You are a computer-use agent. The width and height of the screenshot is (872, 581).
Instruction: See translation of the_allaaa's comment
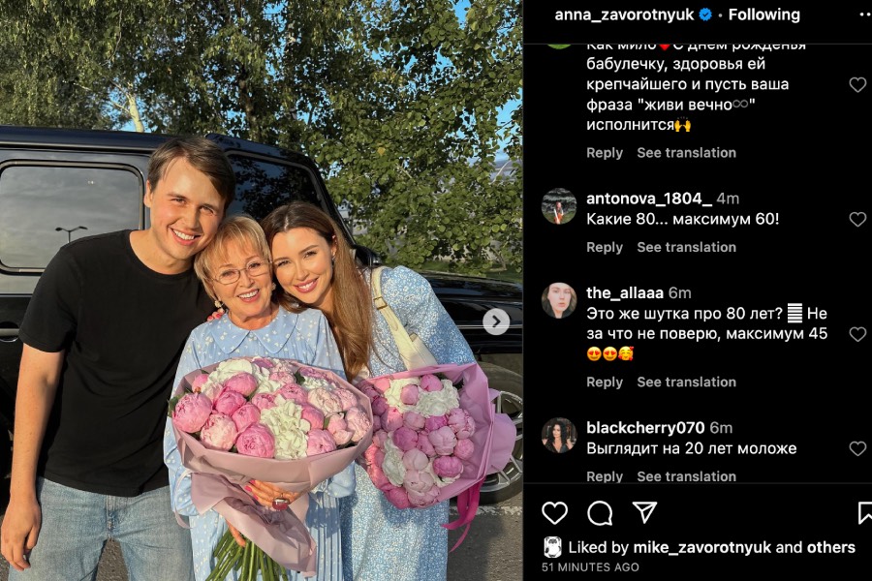click(x=686, y=382)
